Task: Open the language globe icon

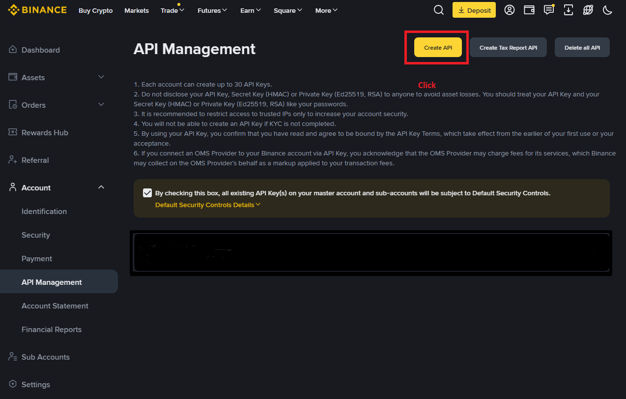Action: tap(588, 10)
